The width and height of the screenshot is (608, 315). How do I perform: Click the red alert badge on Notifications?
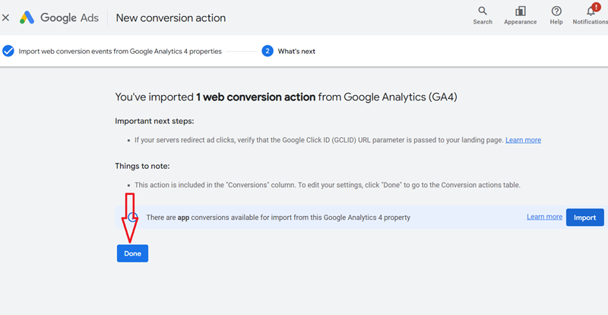tap(596, 6)
